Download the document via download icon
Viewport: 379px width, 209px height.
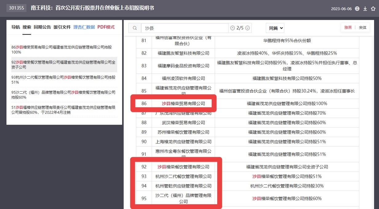click(x=365, y=9)
